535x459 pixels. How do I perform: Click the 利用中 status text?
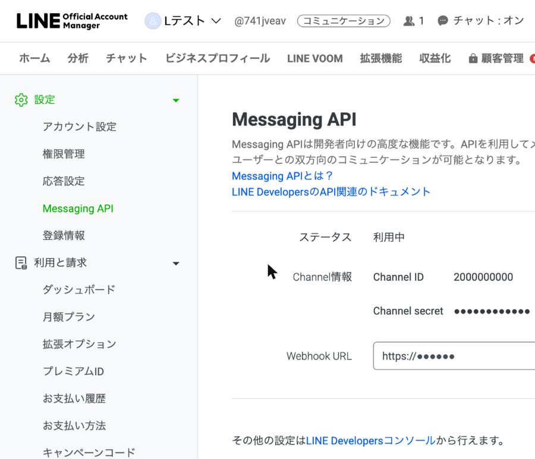tap(389, 237)
